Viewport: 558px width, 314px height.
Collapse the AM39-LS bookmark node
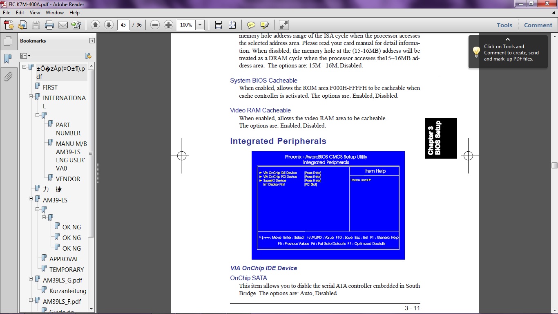[31, 199]
